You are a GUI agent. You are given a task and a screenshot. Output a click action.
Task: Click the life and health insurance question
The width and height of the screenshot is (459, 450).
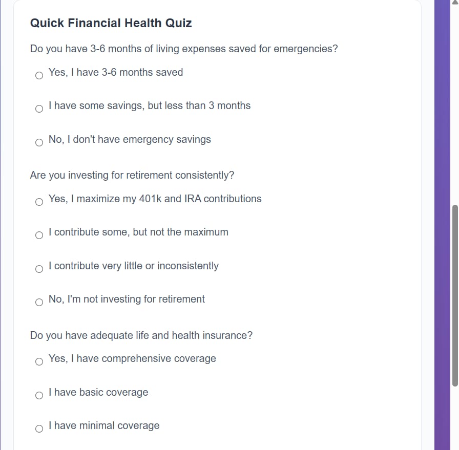(141, 335)
